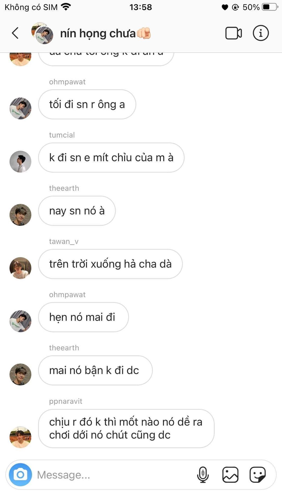Start a video call

pyautogui.click(x=233, y=33)
